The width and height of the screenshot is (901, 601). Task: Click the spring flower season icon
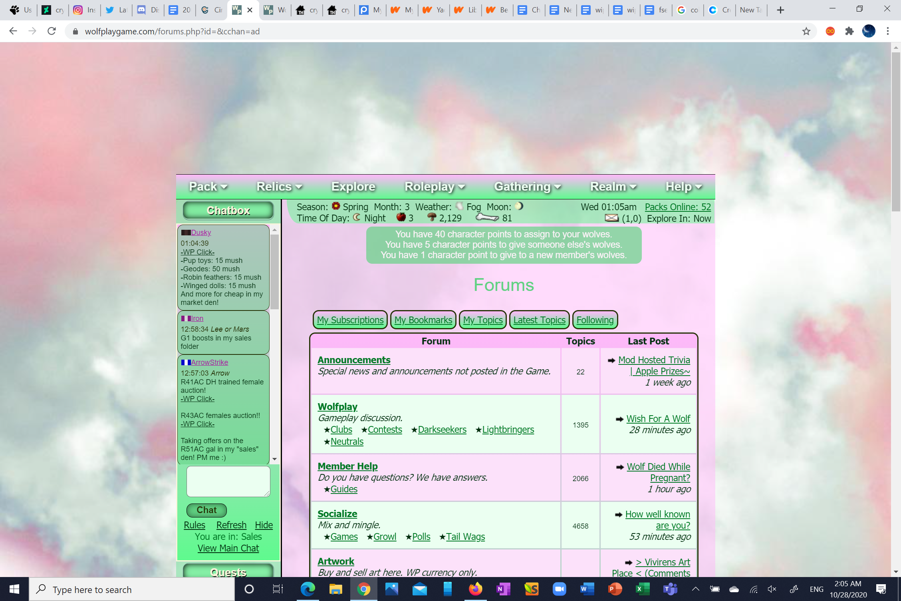pyautogui.click(x=336, y=207)
